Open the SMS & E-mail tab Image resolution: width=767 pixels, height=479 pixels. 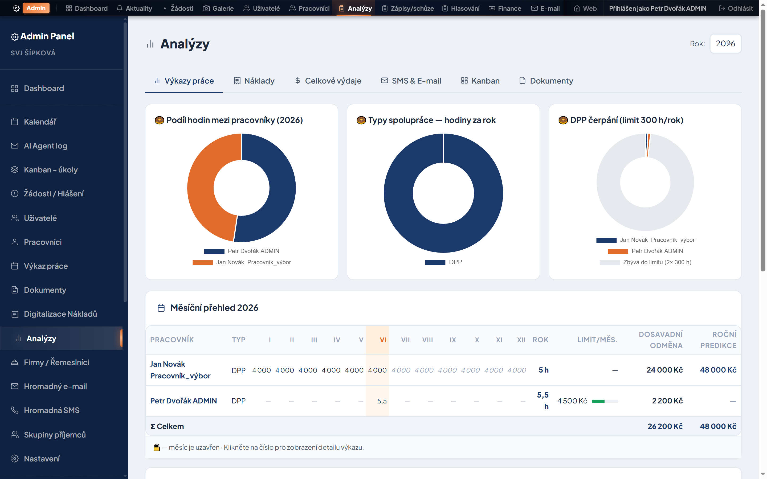[411, 81]
